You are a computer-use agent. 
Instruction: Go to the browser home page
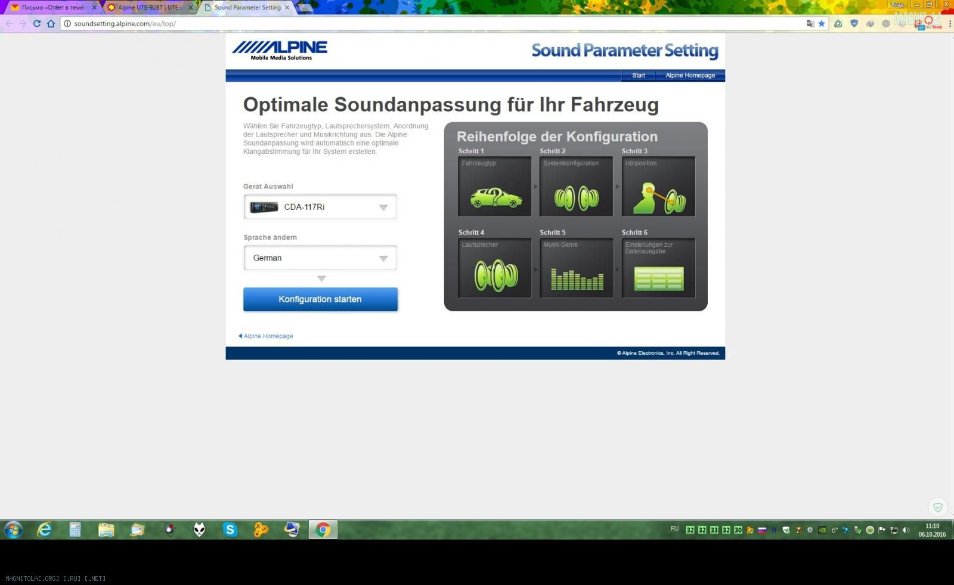[x=51, y=23]
